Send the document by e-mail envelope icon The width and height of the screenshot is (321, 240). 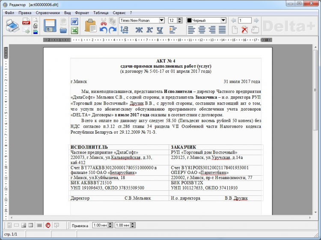26,30
